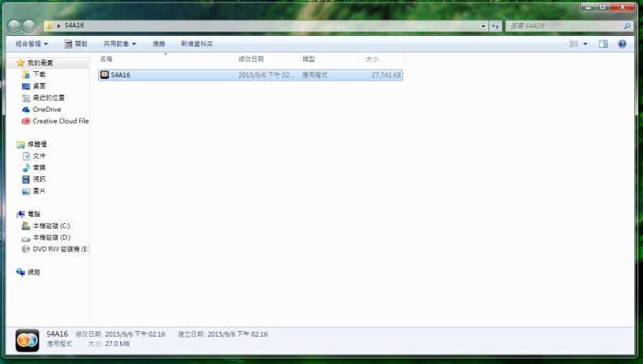Open the view options dropdown arrow

(x=586, y=44)
